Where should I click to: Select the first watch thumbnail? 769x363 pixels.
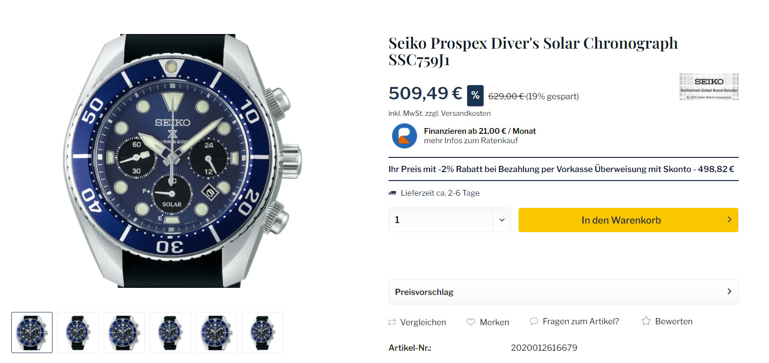click(x=32, y=332)
